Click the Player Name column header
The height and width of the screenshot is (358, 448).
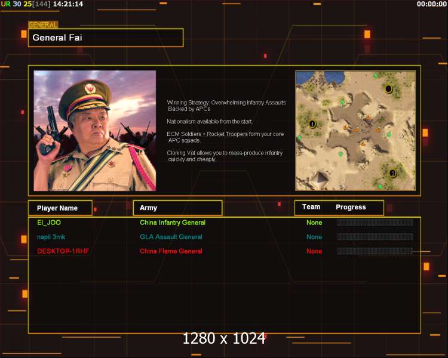coord(60,208)
